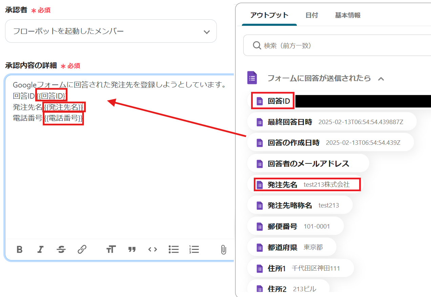This screenshot has width=431, height=297.
Task: Open the 承認者 dropdown
Action: coord(111,32)
